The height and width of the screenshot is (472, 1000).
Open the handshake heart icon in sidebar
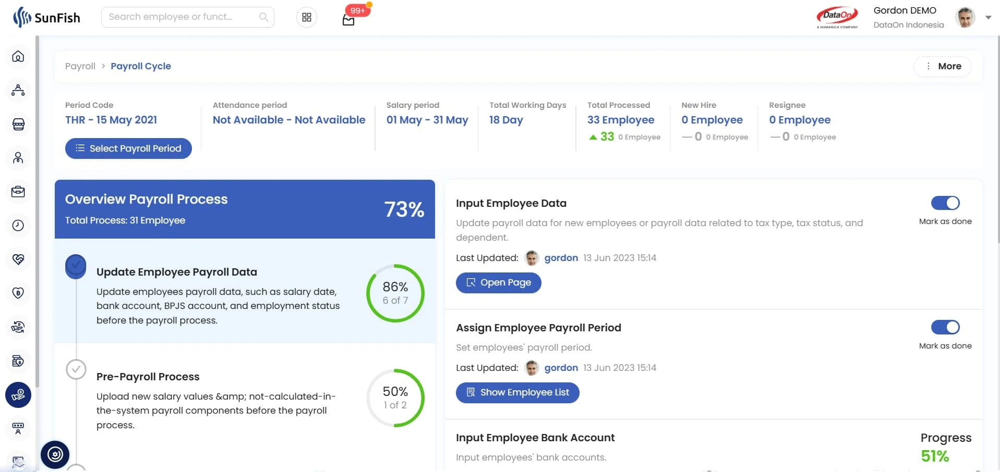[18, 259]
